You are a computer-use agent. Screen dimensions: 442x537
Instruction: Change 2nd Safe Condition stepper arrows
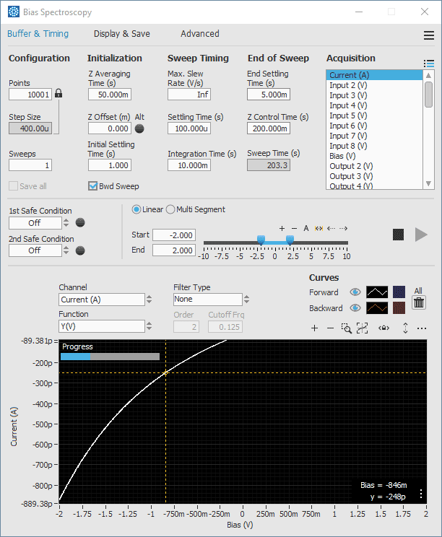tap(66, 250)
